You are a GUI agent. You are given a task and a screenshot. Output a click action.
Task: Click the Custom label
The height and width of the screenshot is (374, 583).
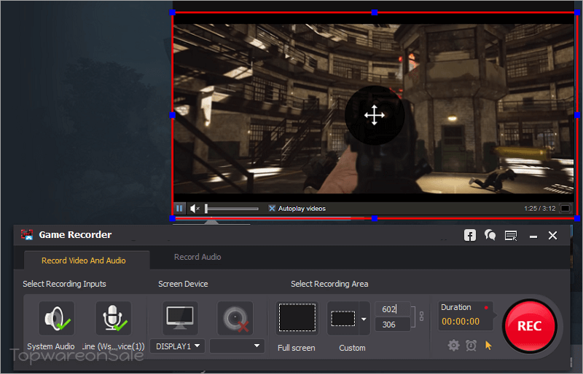click(352, 348)
